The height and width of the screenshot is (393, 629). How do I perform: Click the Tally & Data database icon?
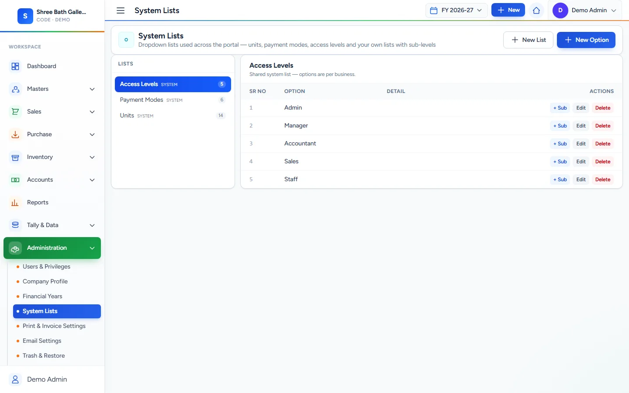15,225
